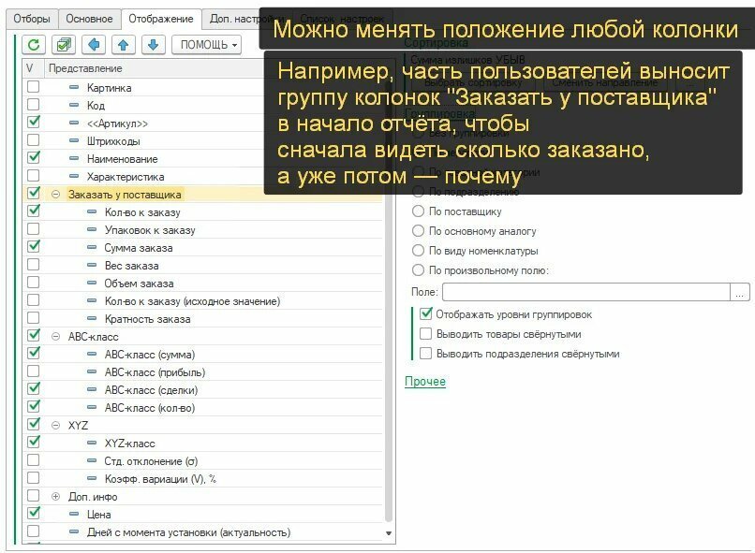755x553 pixels.
Task: Click the row icon beside Кол-во к заказу
Action: (x=92, y=212)
